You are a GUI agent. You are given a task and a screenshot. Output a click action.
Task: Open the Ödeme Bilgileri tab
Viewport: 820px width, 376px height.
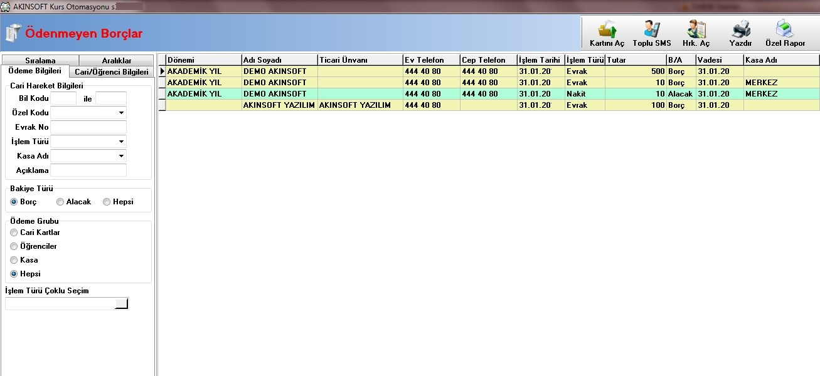coord(35,71)
